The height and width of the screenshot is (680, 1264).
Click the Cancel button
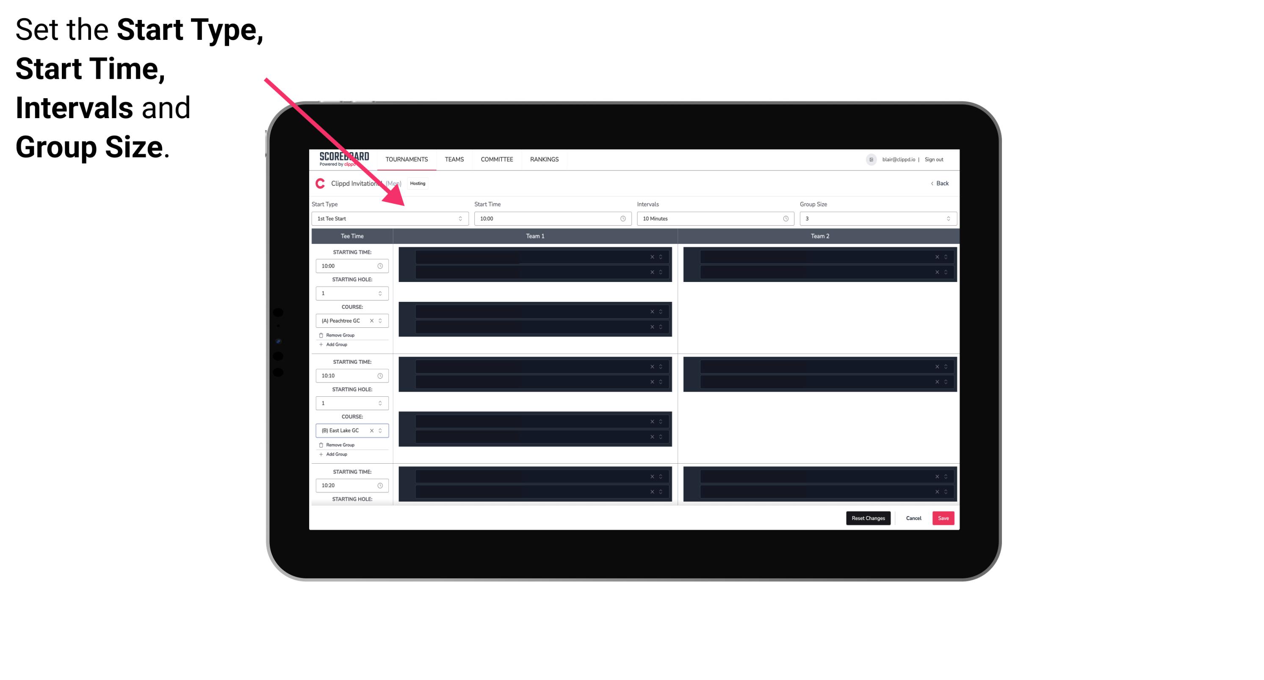click(x=913, y=517)
